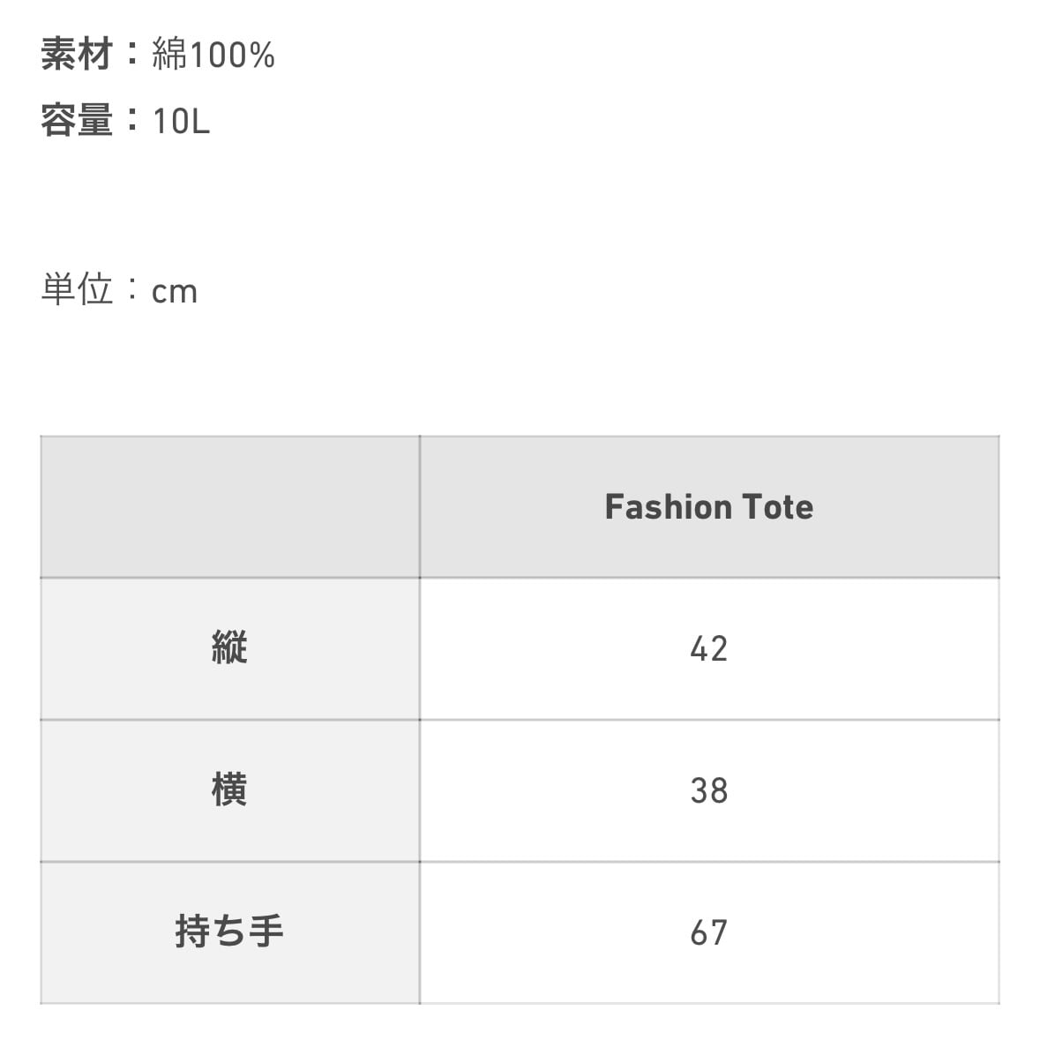Viewport: 1040px width, 1040px height.
Task: Select the value 38 in the table
Action: pyautogui.click(x=709, y=791)
